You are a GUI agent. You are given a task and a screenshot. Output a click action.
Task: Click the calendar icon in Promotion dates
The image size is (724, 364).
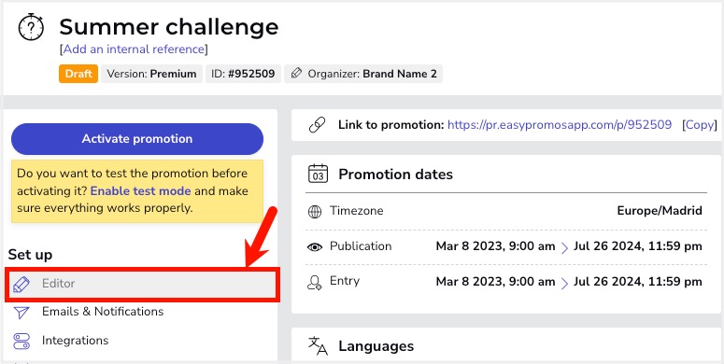(x=318, y=175)
